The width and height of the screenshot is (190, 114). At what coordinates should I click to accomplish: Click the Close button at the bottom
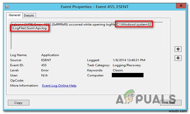171,103
